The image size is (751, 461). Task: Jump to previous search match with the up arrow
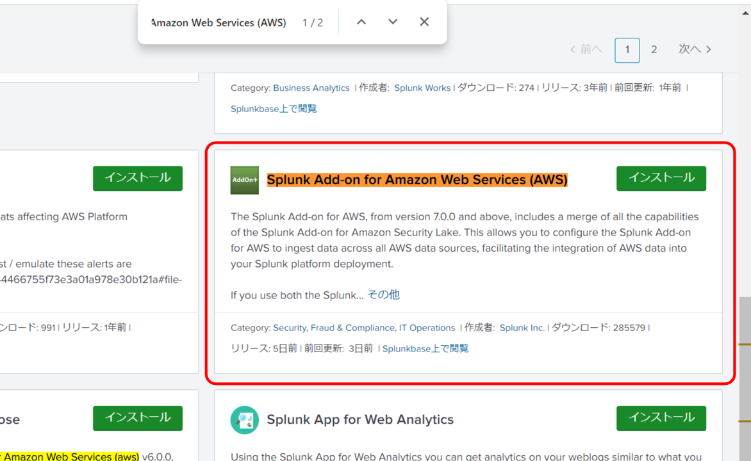coord(361,21)
